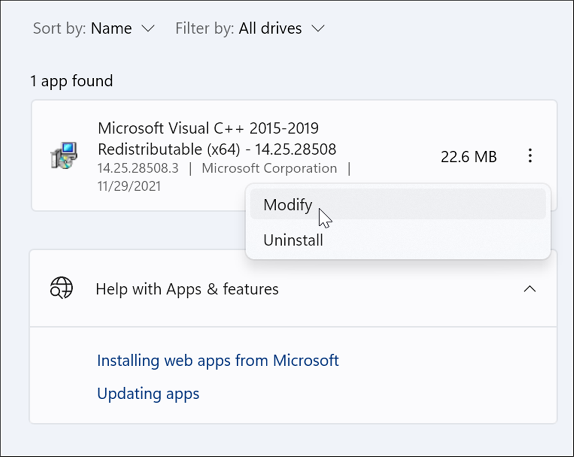Viewport: 574px width, 457px height.
Task: Click the 1 app found label
Action: [71, 81]
